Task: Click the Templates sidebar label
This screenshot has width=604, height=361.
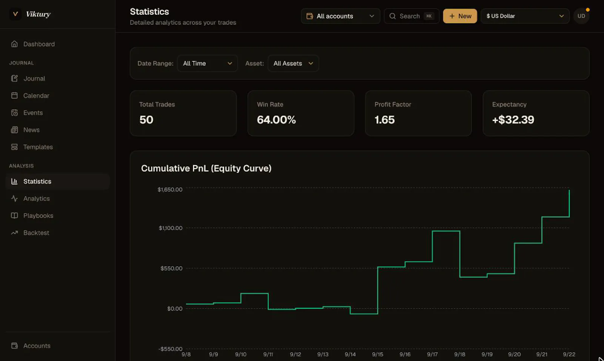Action: click(38, 147)
